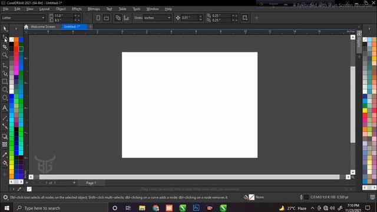Click the horizontal scrollbar right arrow
The image size is (377, 212).
tap(348, 177)
